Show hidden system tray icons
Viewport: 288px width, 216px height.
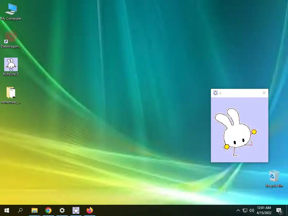238,210
